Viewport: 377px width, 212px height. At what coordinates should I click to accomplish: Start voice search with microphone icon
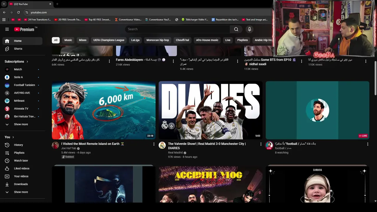point(249,29)
